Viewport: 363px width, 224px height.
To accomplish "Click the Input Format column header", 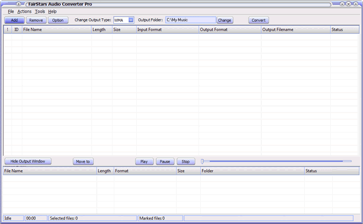I will click(x=168, y=30).
